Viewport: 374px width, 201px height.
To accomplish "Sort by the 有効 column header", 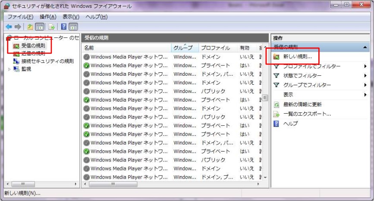I will click(x=248, y=48).
